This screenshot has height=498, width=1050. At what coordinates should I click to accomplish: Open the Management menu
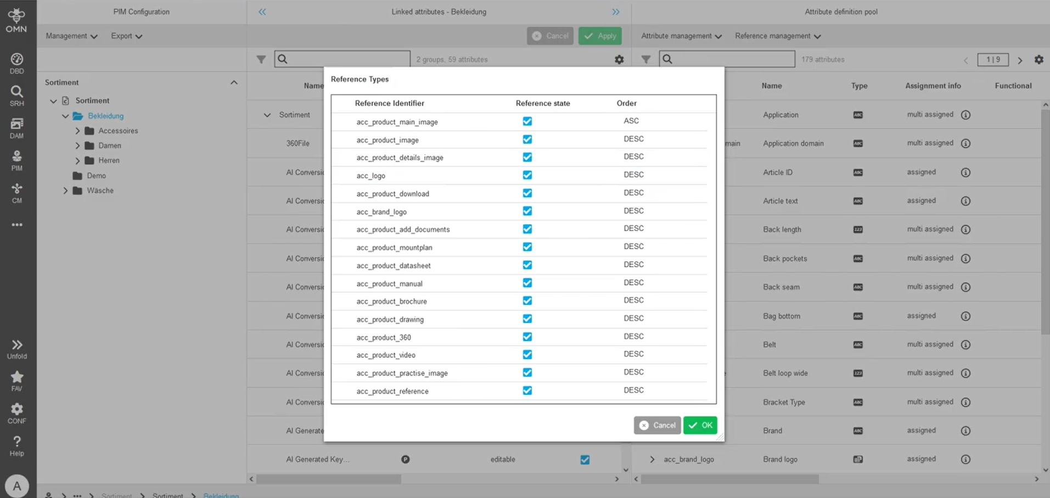pos(71,36)
